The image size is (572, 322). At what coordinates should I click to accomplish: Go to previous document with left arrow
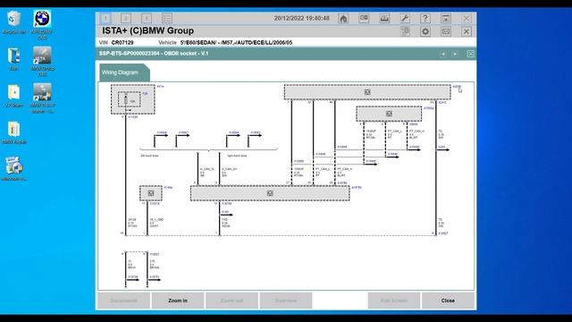pos(443,54)
